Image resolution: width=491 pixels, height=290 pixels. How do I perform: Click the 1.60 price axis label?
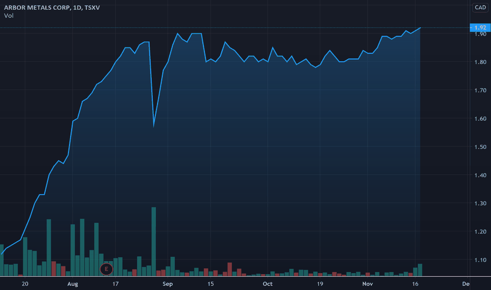pos(480,119)
